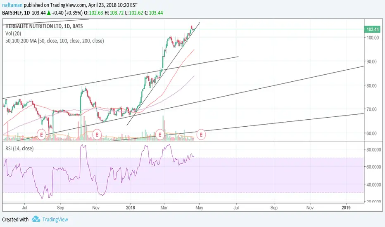Click the O:102.63 open value
This screenshot has width=385, height=227.
[93, 13]
